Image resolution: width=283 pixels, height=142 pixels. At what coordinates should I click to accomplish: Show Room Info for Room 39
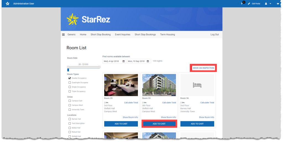130,117
